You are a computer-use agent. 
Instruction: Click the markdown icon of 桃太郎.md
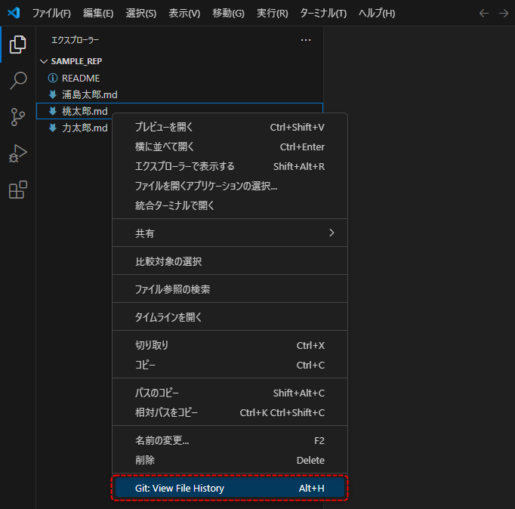click(x=53, y=111)
